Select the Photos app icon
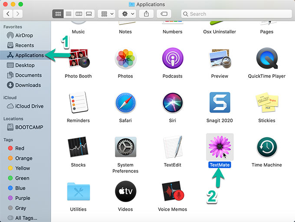295x222 pixels. [125, 59]
